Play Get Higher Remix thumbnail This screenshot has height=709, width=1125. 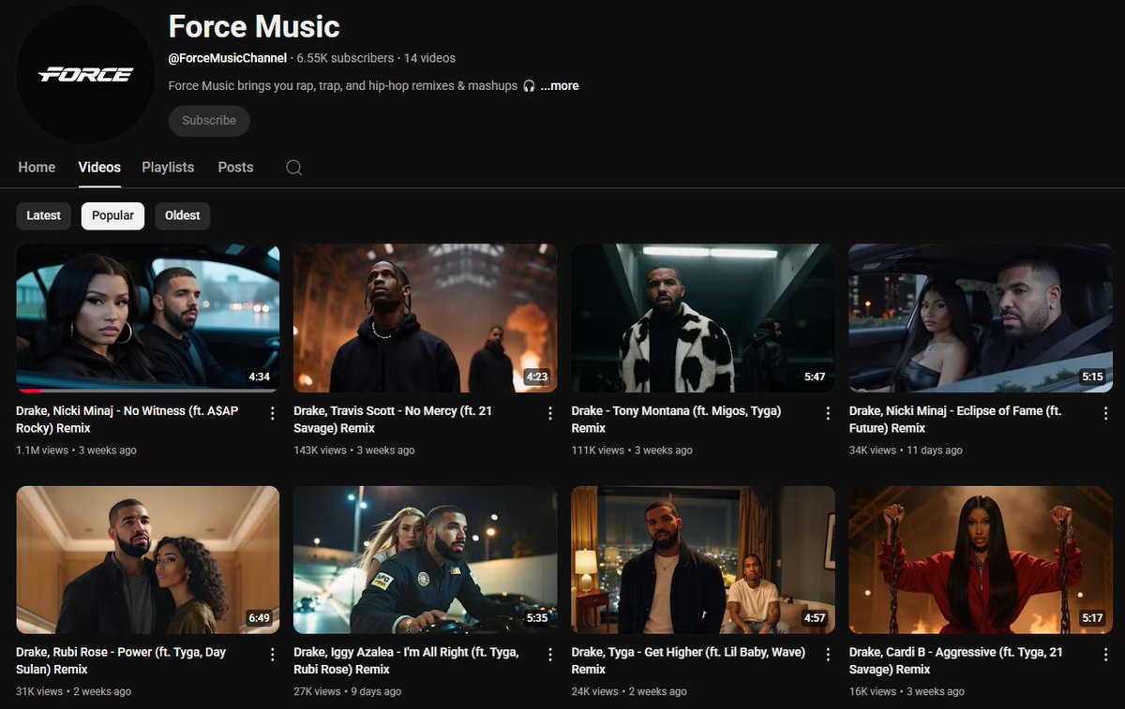pyautogui.click(x=703, y=560)
